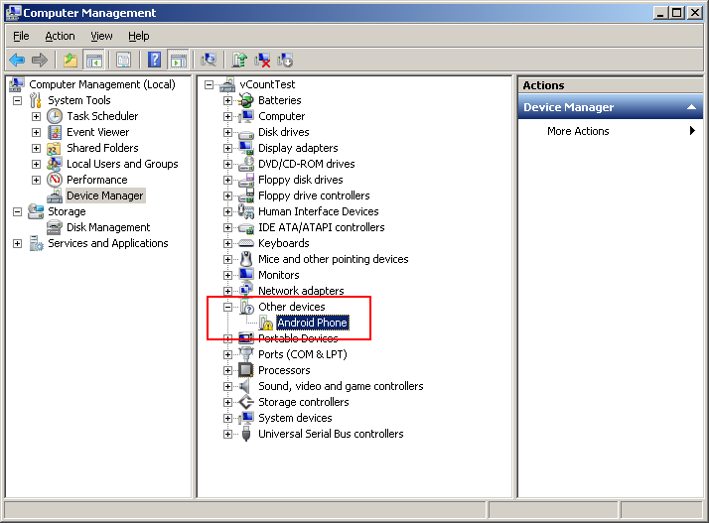Click the Update Driver Software icon
The image size is (709, 523).
coord(239,60)
